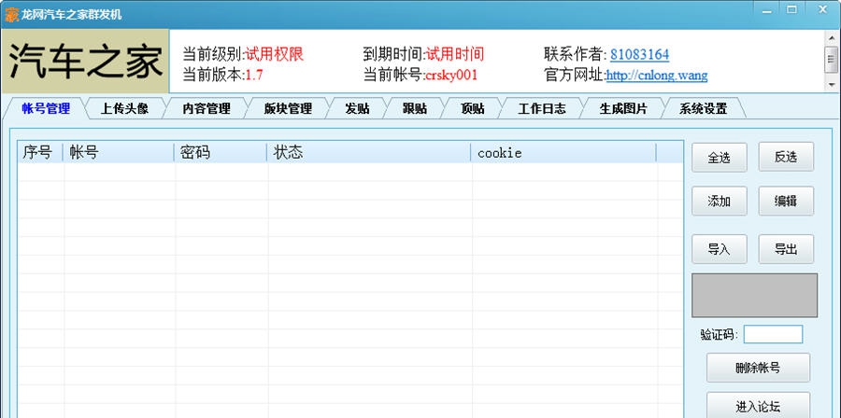841x418 pixels.
Task: Sort by the 序号 column header
Action: pos(41,153)
